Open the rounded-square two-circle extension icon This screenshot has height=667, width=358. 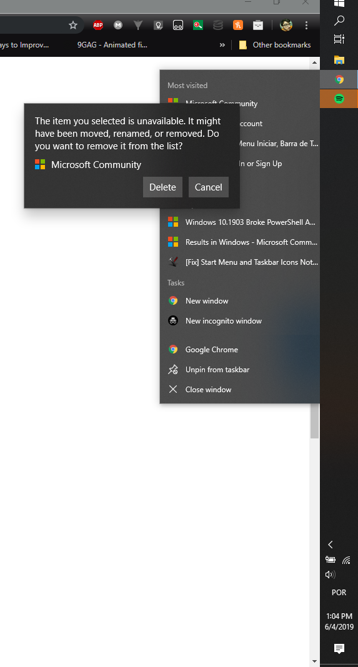coord(178,25)
